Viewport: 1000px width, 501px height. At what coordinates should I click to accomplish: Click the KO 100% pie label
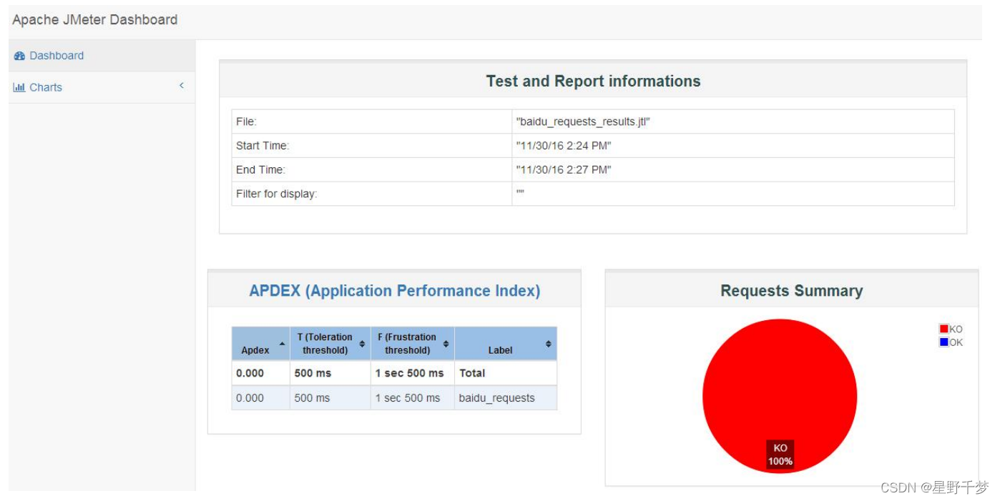point(780,455)
